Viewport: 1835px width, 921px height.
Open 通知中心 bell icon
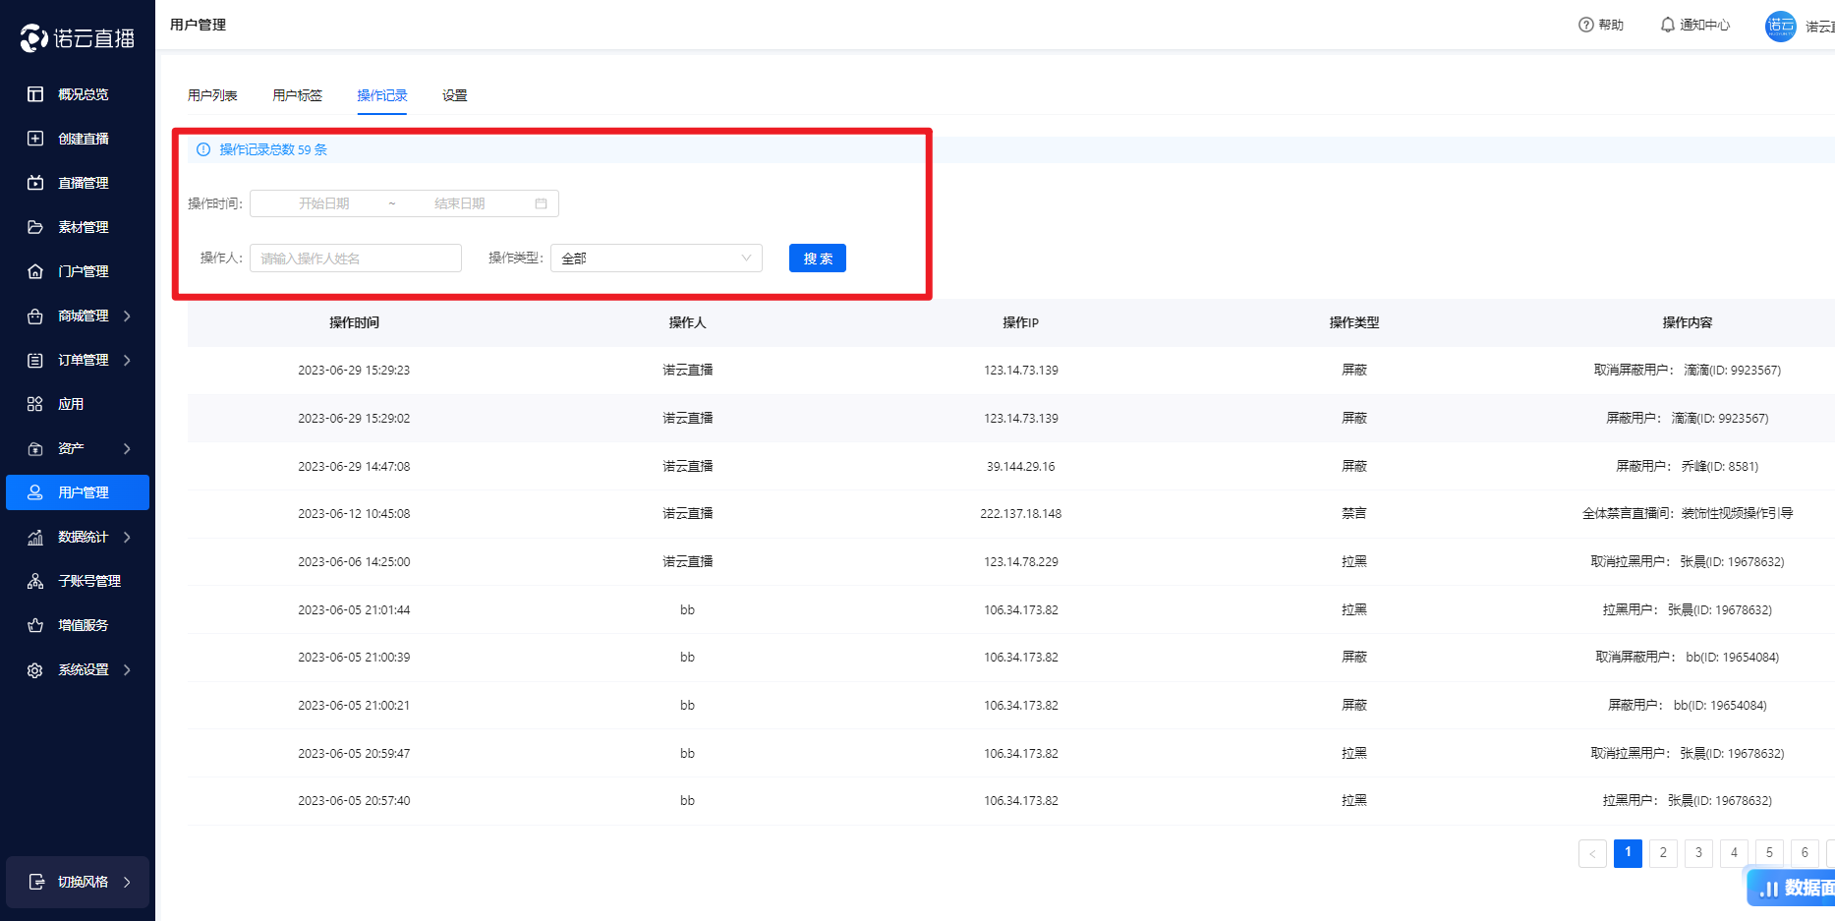tap(1668, 25)
